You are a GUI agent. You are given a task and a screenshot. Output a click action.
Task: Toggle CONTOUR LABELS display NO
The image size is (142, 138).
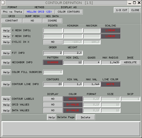[x=53, y=99]
